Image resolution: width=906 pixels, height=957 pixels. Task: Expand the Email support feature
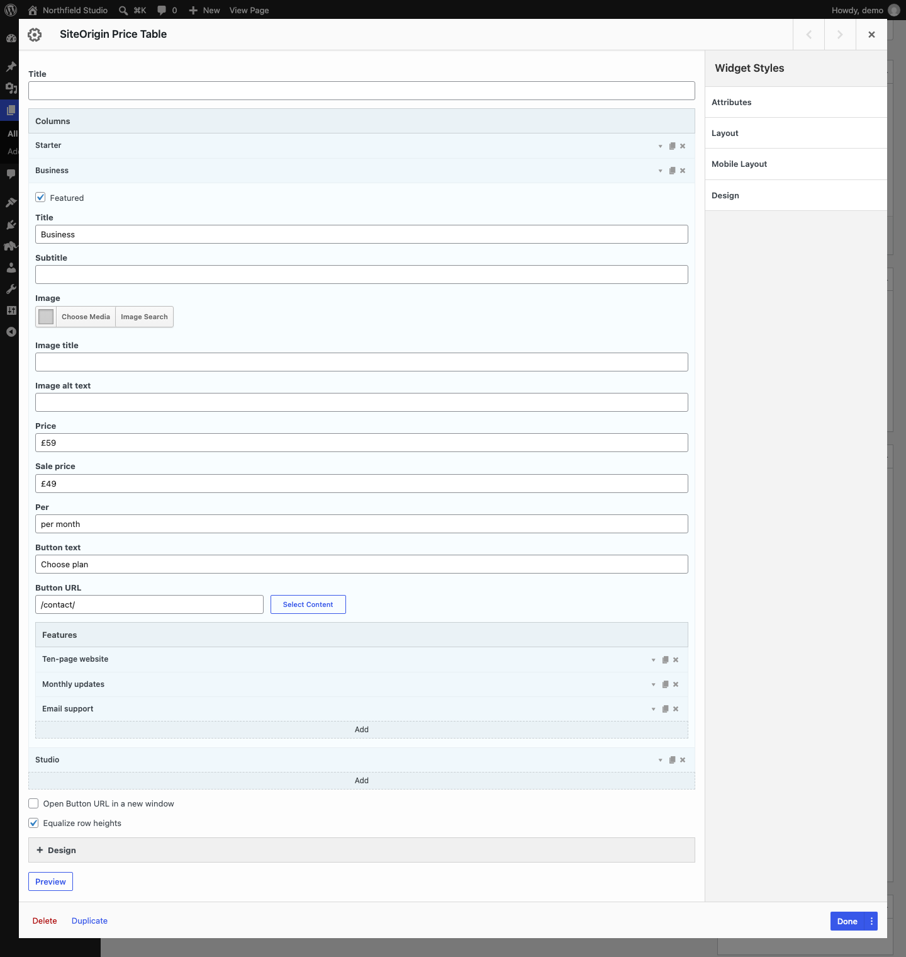(x=653, y=709)
